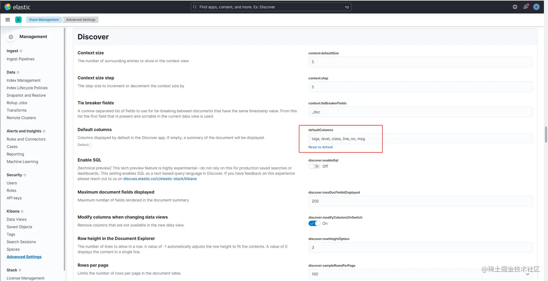Click the Data section info icon
The width and height of the screenshot is (548, 281).
[18, 72]
